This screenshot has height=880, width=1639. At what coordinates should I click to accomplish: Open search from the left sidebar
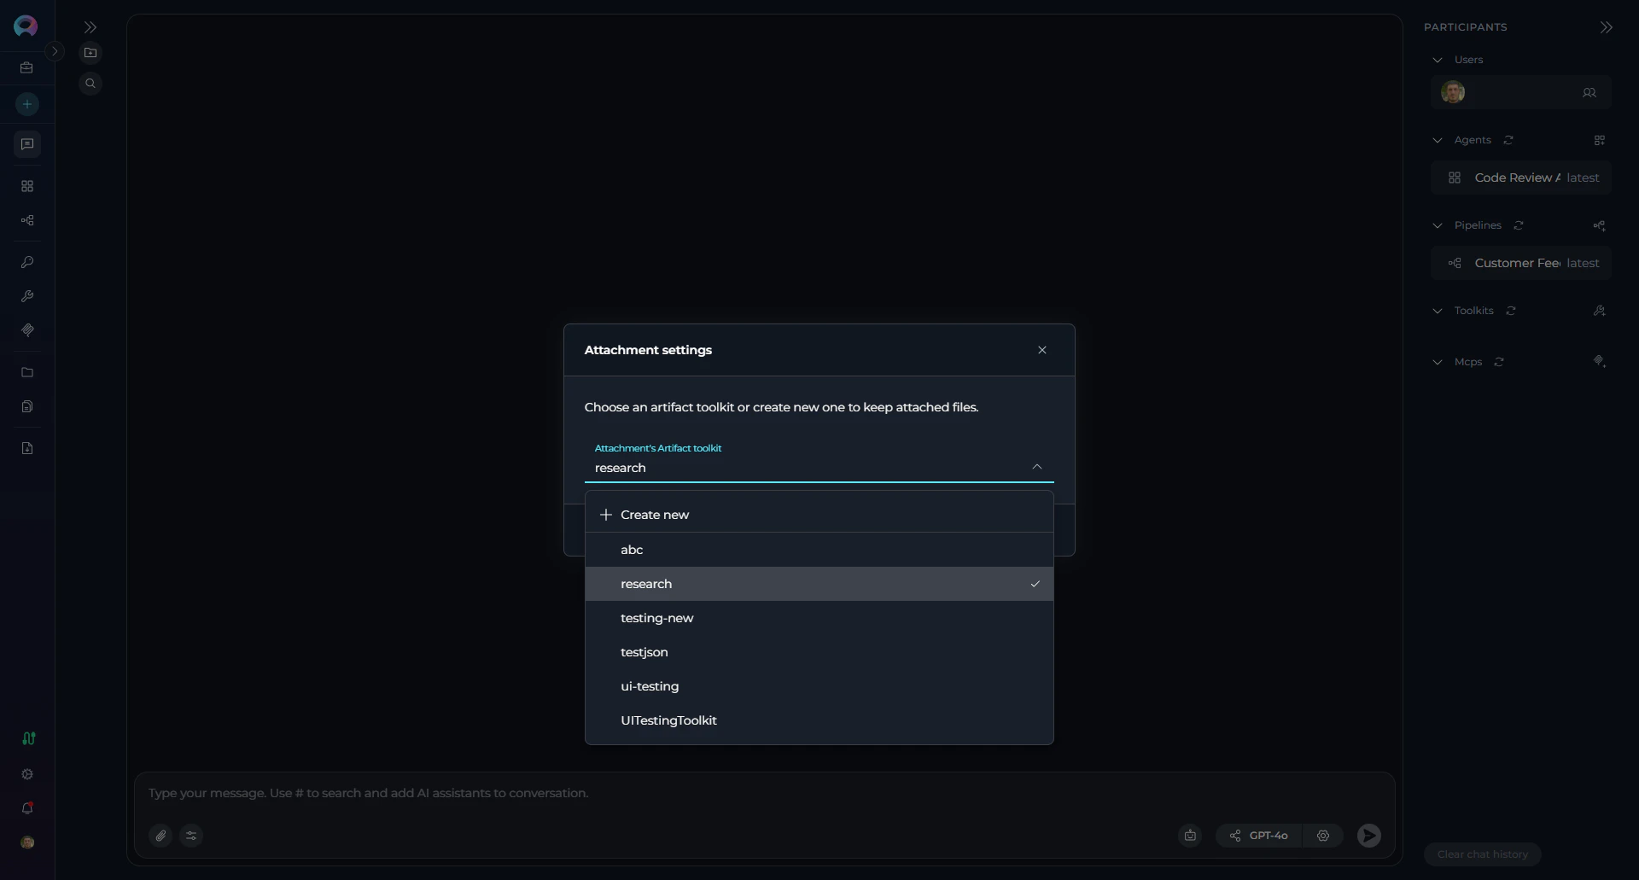point(90,83)
